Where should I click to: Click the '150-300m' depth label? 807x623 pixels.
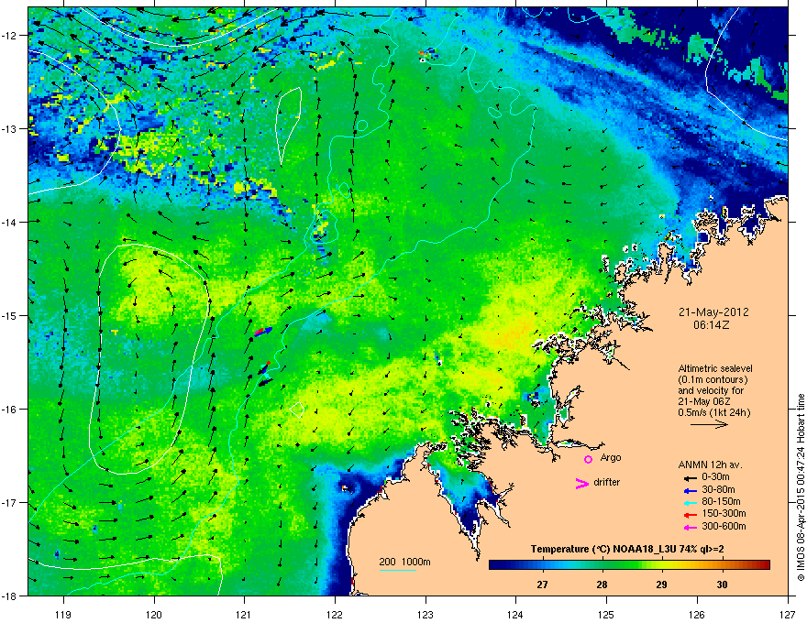click(724, 513)
